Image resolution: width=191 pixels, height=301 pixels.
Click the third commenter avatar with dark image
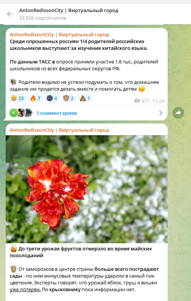coord(29,113)
